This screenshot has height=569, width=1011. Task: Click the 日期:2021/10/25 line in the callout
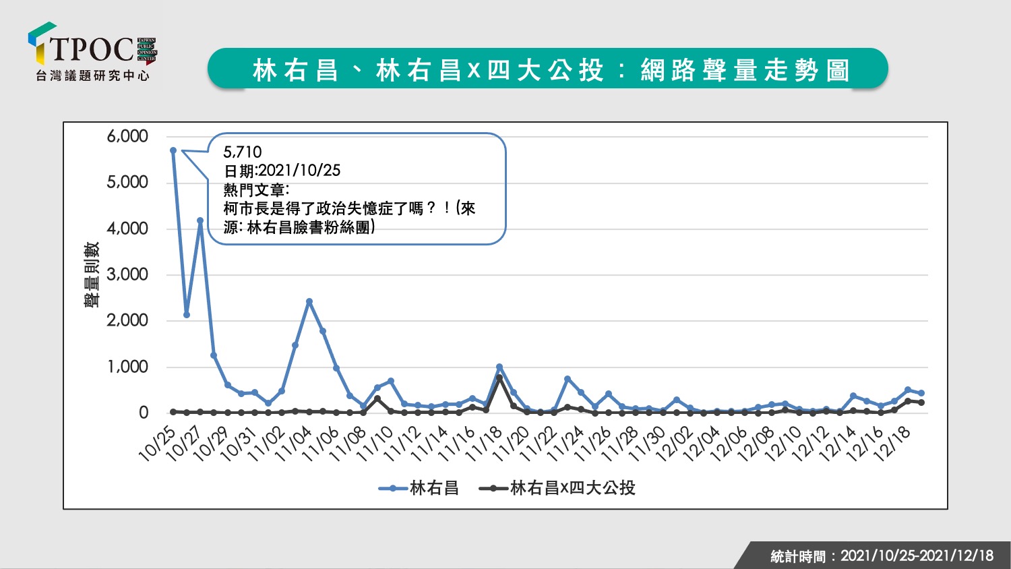click(282, 171)
